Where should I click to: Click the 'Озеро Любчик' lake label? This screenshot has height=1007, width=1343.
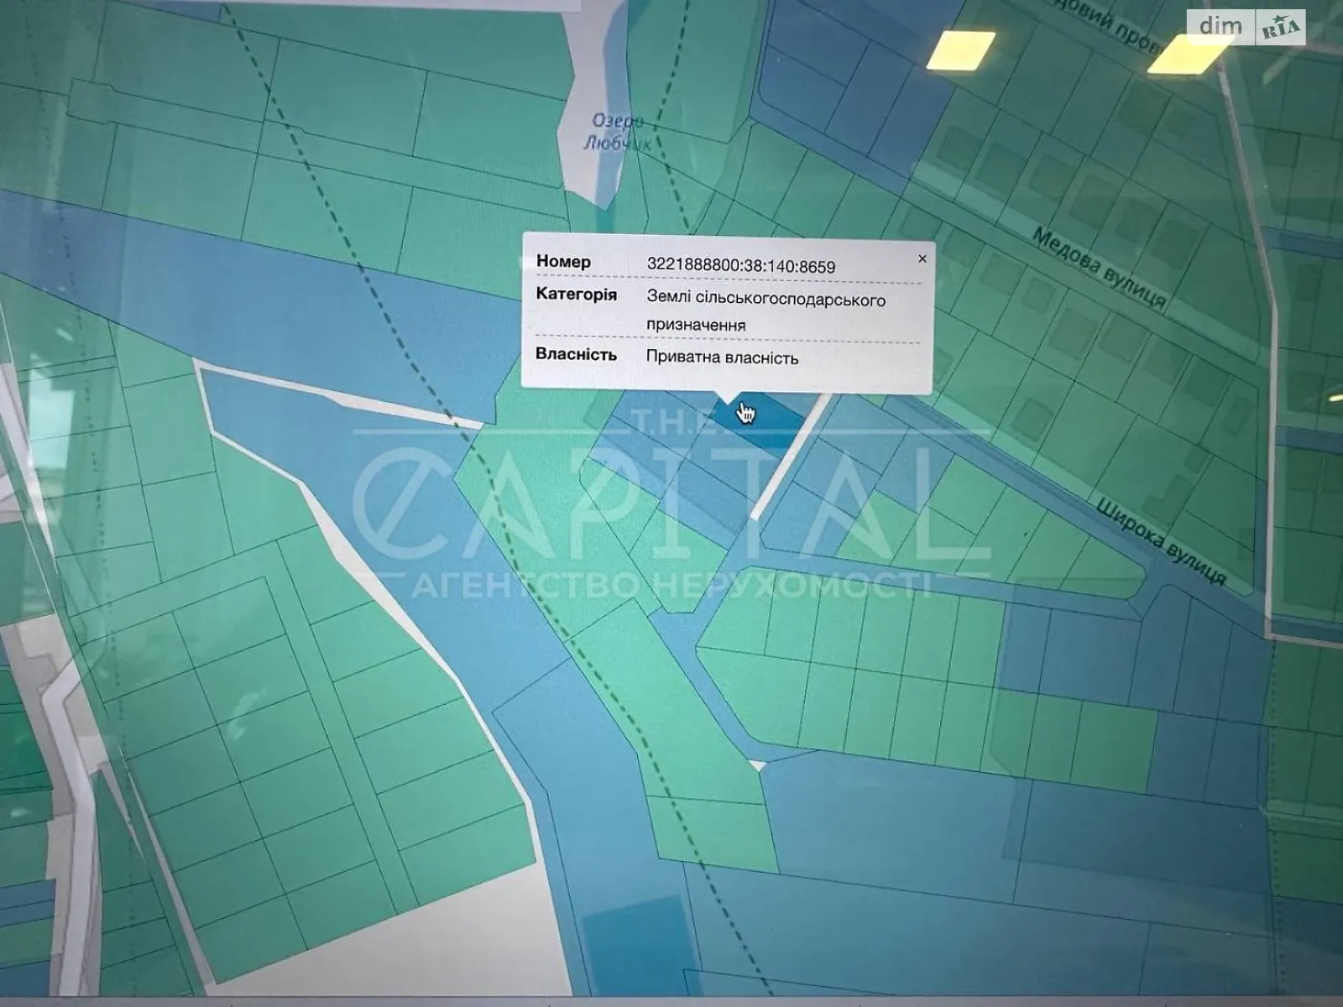click(616, 133)
